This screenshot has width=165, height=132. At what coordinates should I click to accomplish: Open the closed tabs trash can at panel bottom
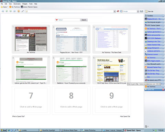point(146,126)
